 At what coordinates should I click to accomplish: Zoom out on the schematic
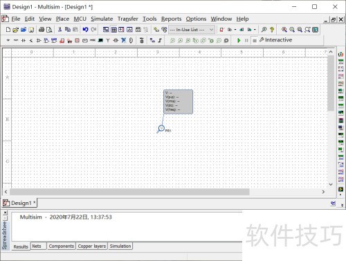(x=292, y=30)
